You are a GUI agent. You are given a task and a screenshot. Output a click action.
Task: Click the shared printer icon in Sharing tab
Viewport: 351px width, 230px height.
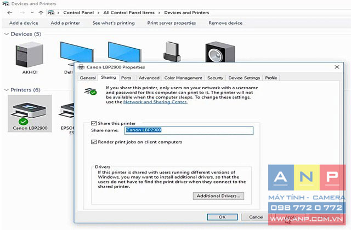[90, 91]
